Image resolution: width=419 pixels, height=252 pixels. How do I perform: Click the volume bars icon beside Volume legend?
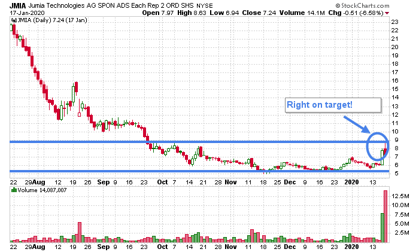14,190
